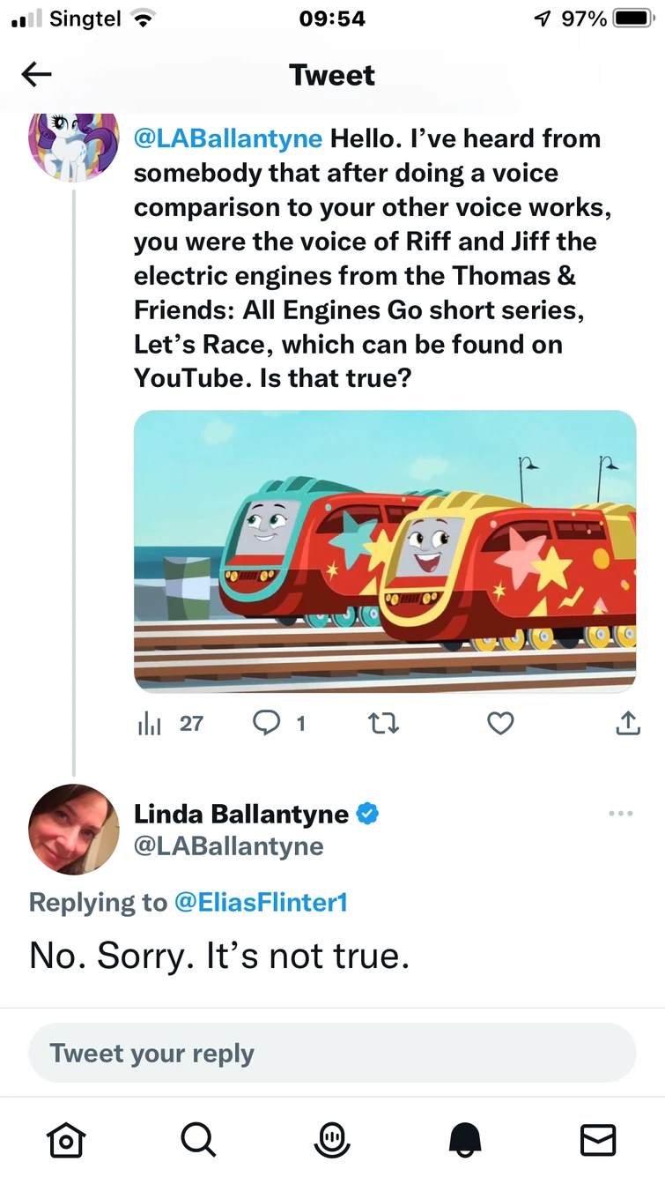Tap the reply speech bubble icon
Screen dimensions: 665x1184
click(x=266, y=724)
